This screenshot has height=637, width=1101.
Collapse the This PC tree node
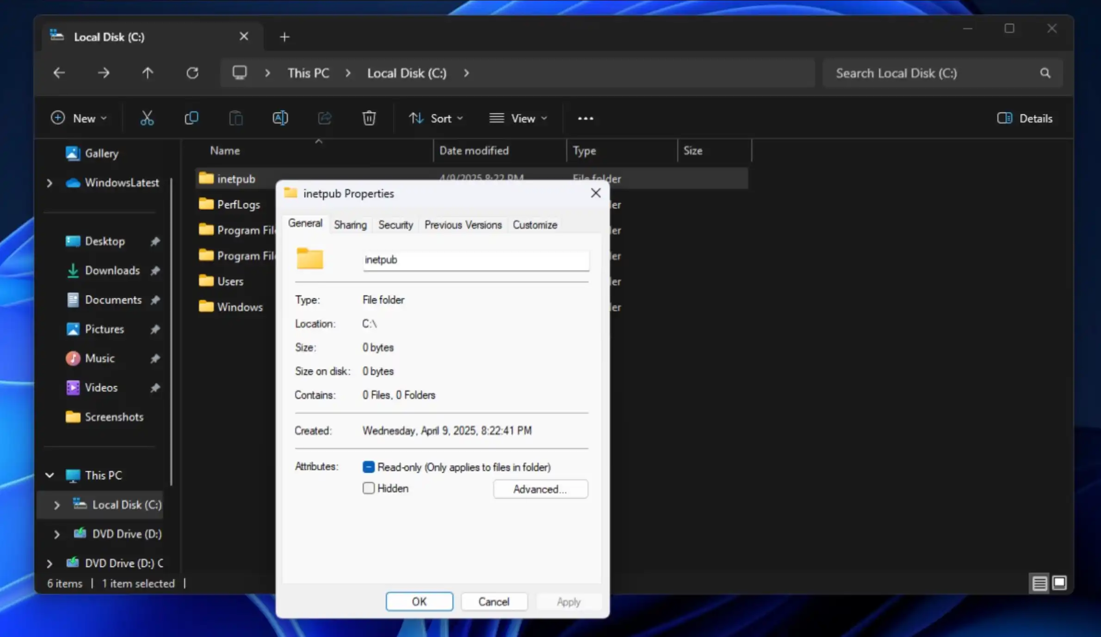(x=49, y=475)
